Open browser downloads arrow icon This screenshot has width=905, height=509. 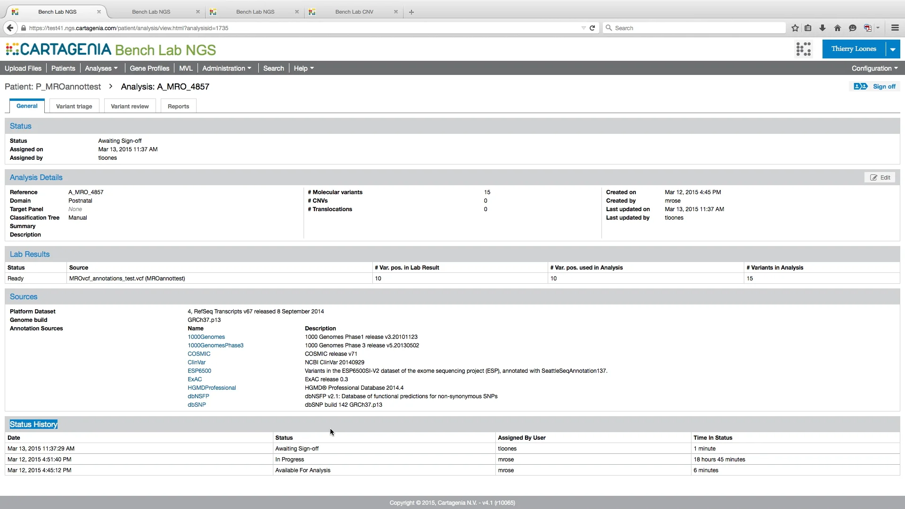tap(823, 28)
